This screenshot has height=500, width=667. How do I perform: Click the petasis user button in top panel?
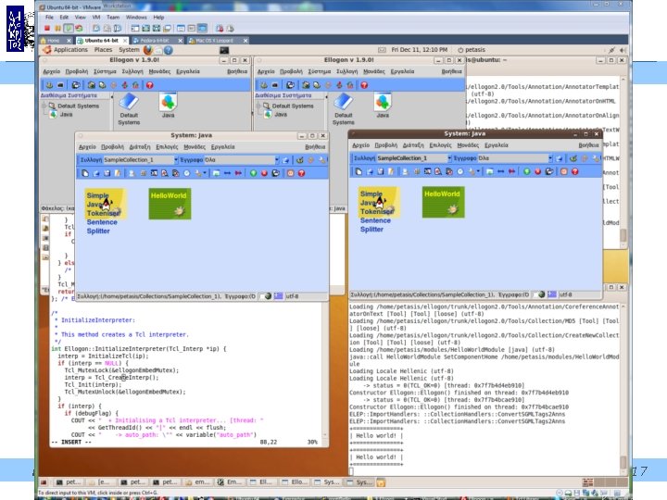pos(472,50)
